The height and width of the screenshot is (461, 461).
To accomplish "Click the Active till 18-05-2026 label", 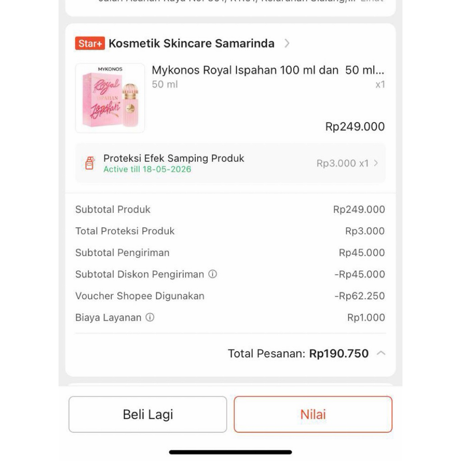I will tap(146, 170).
